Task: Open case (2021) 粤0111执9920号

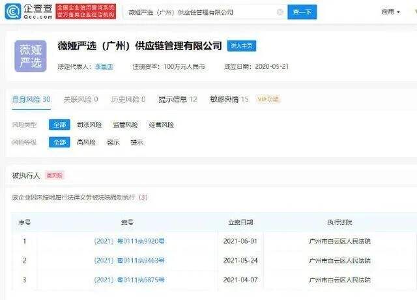Action: coord(129,241)
